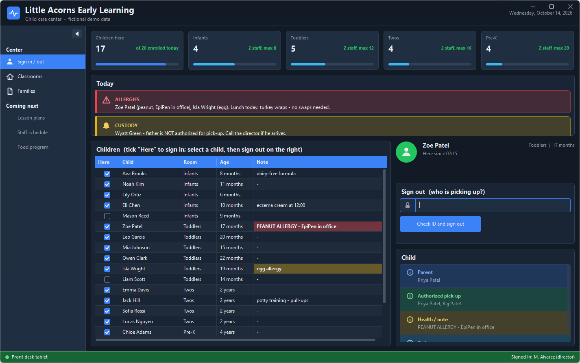Collapse the sidebar with the arrow icon
The height and width of the screenshot is (363, 580).
[x=77, y=34]
